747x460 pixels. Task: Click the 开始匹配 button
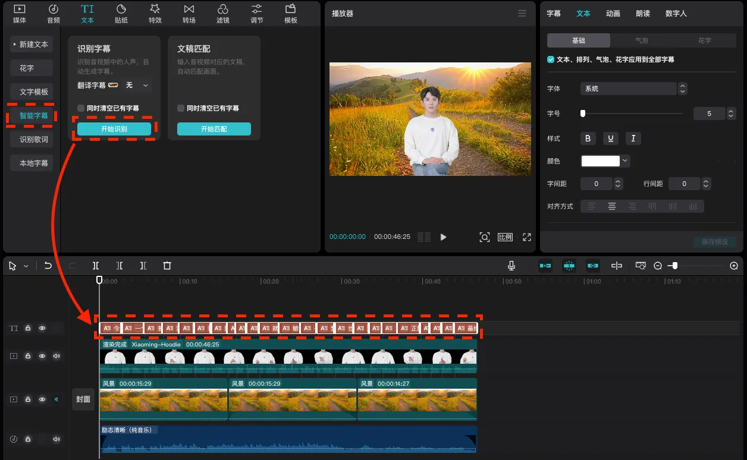point(214,129)
